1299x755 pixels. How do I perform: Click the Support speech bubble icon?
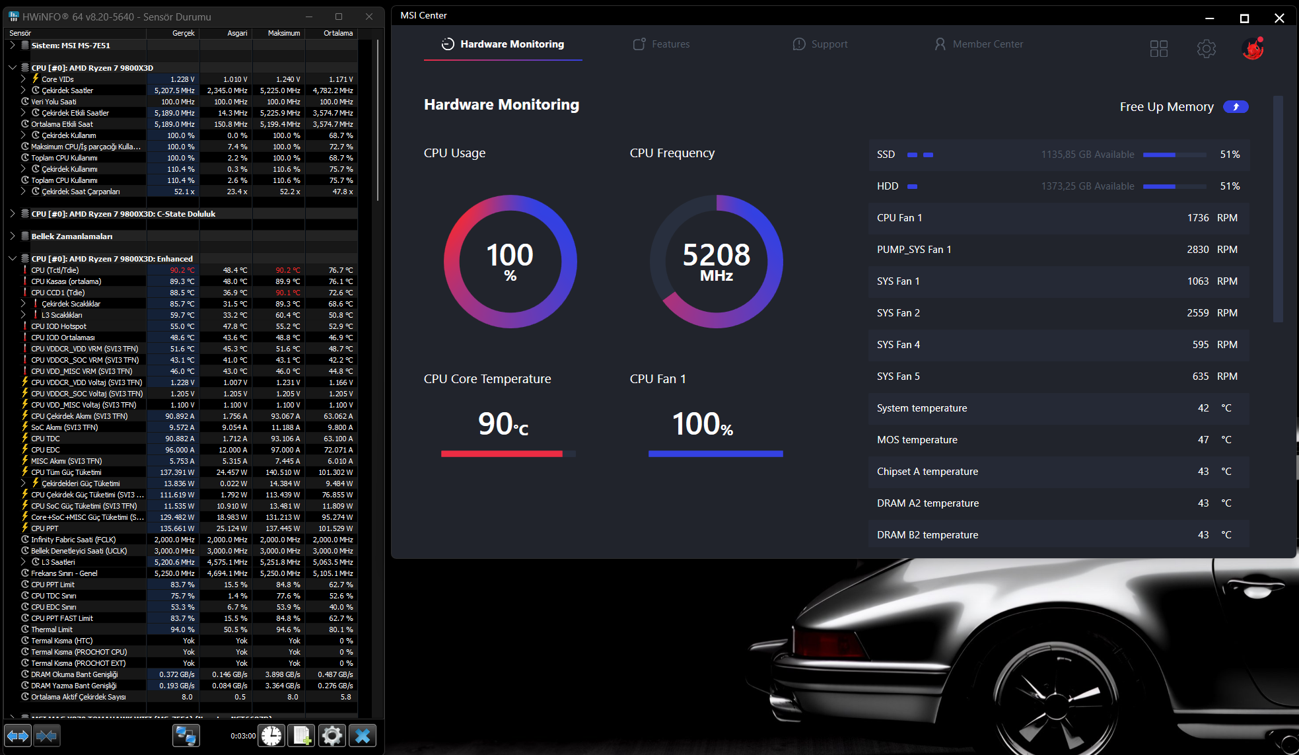(799, 44)
